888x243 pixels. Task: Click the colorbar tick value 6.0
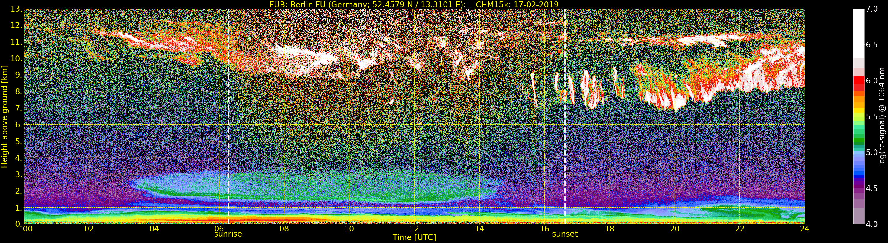click(872, 81)
